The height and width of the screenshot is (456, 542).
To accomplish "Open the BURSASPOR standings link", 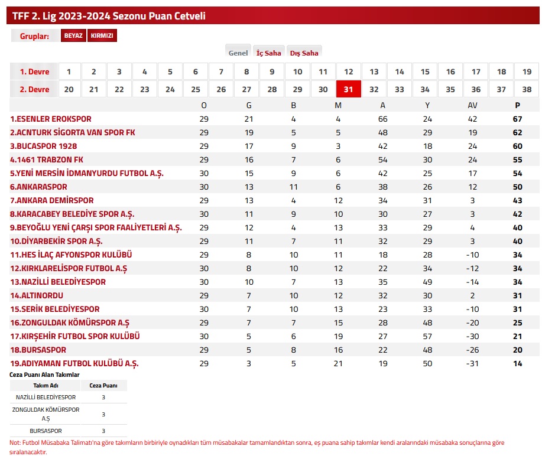I will pyautogui.click(x=38, y=350).
